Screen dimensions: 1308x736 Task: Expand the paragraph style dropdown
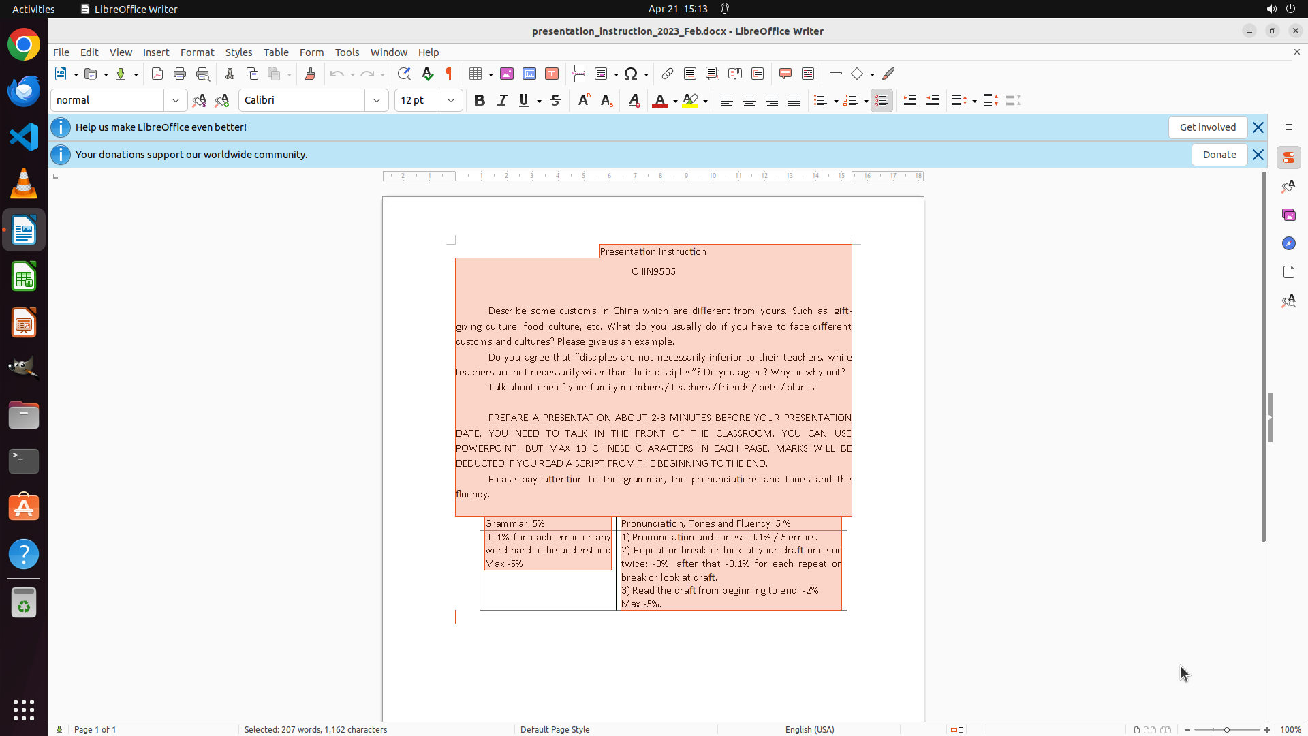tap(176, 100)
